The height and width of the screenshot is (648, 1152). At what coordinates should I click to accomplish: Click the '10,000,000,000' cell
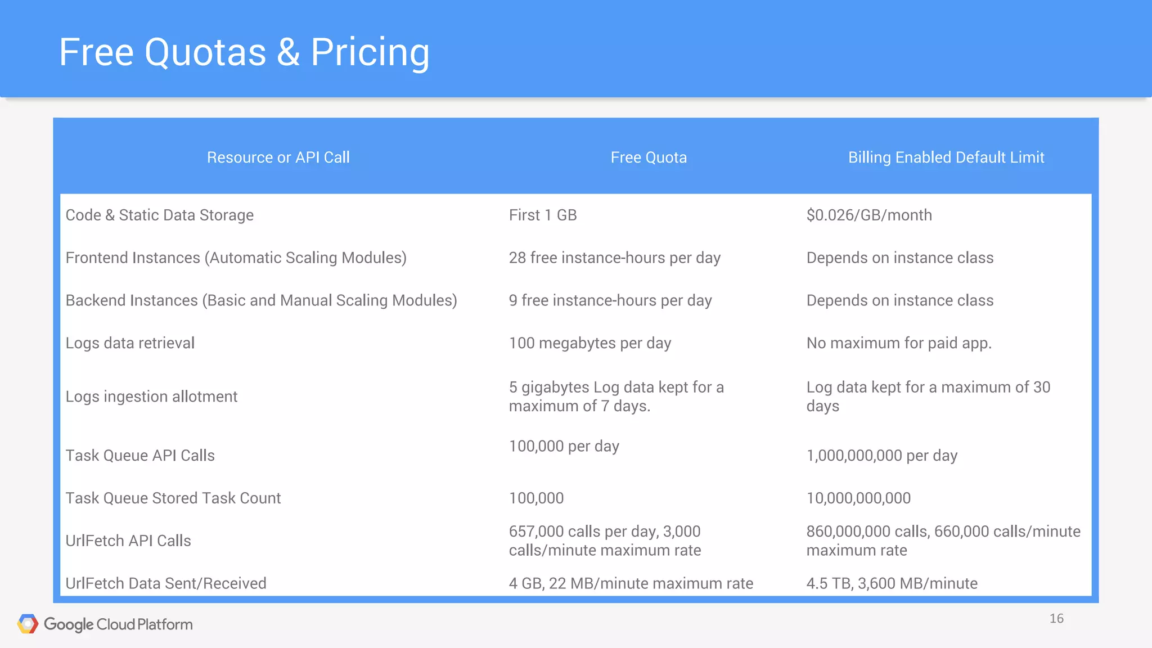(x=858, y=498)
